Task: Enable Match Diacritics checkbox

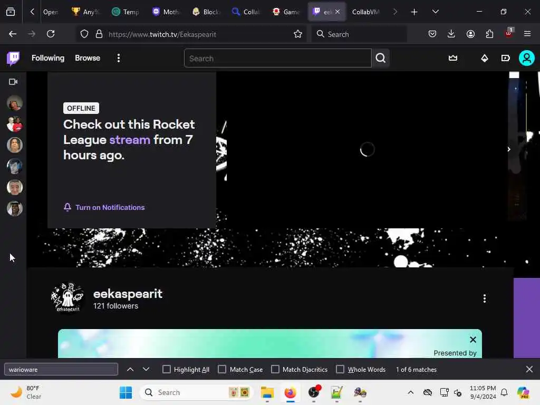Action: point(275,369)
